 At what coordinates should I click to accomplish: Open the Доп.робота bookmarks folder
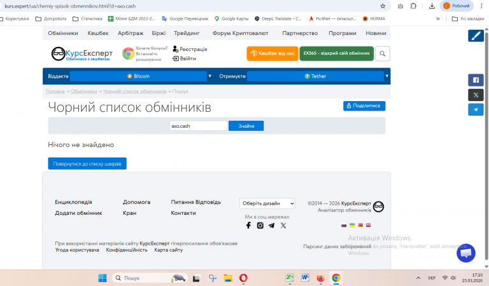point(51,18)
